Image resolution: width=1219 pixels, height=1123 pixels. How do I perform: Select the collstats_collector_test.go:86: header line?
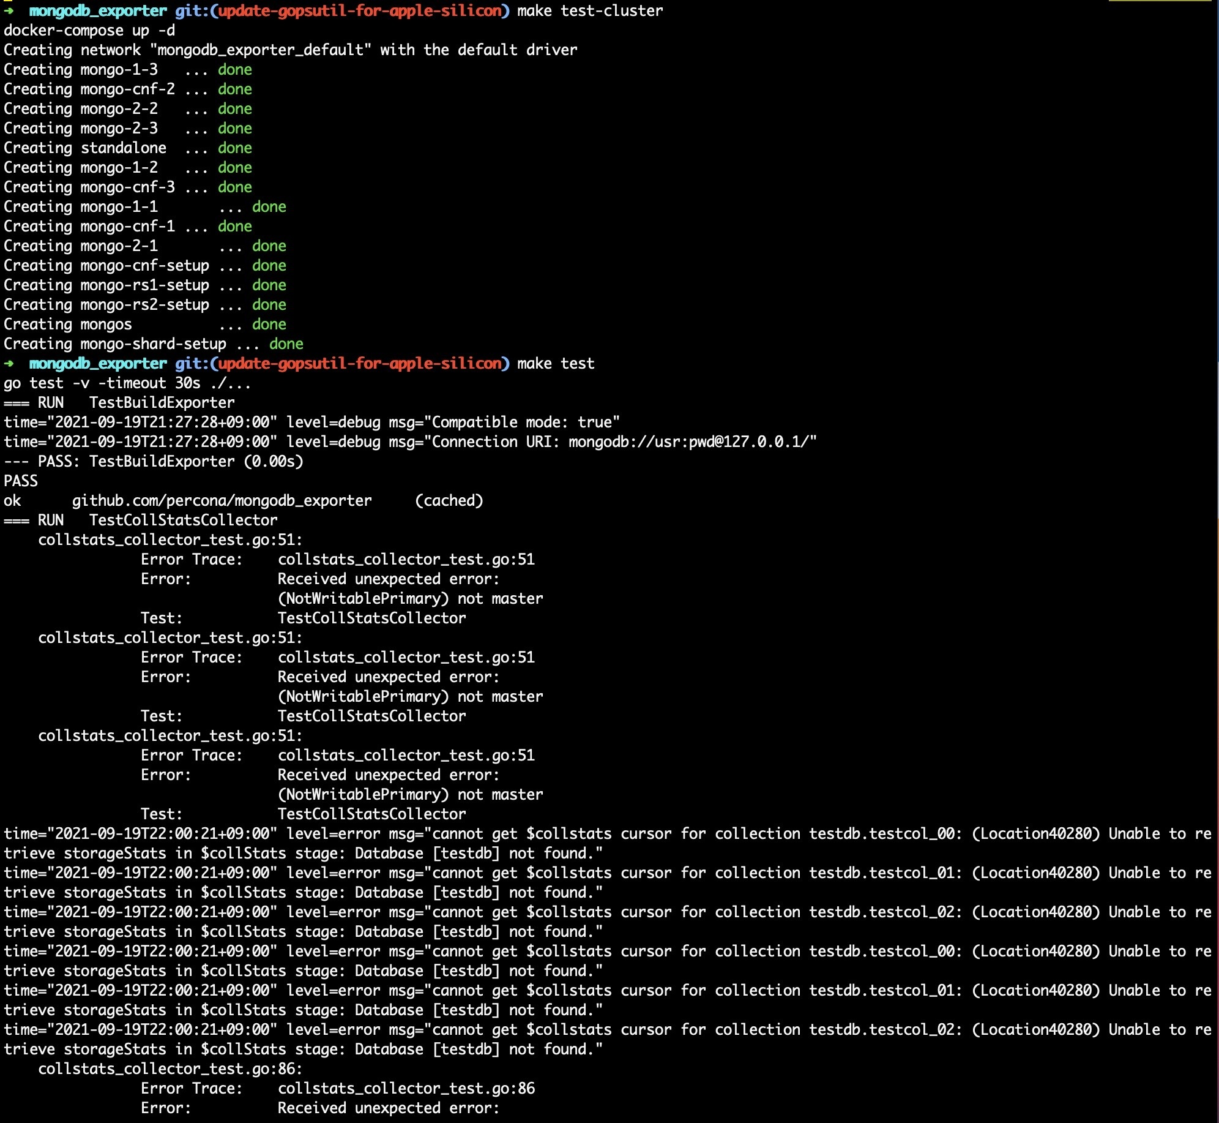170,1069
